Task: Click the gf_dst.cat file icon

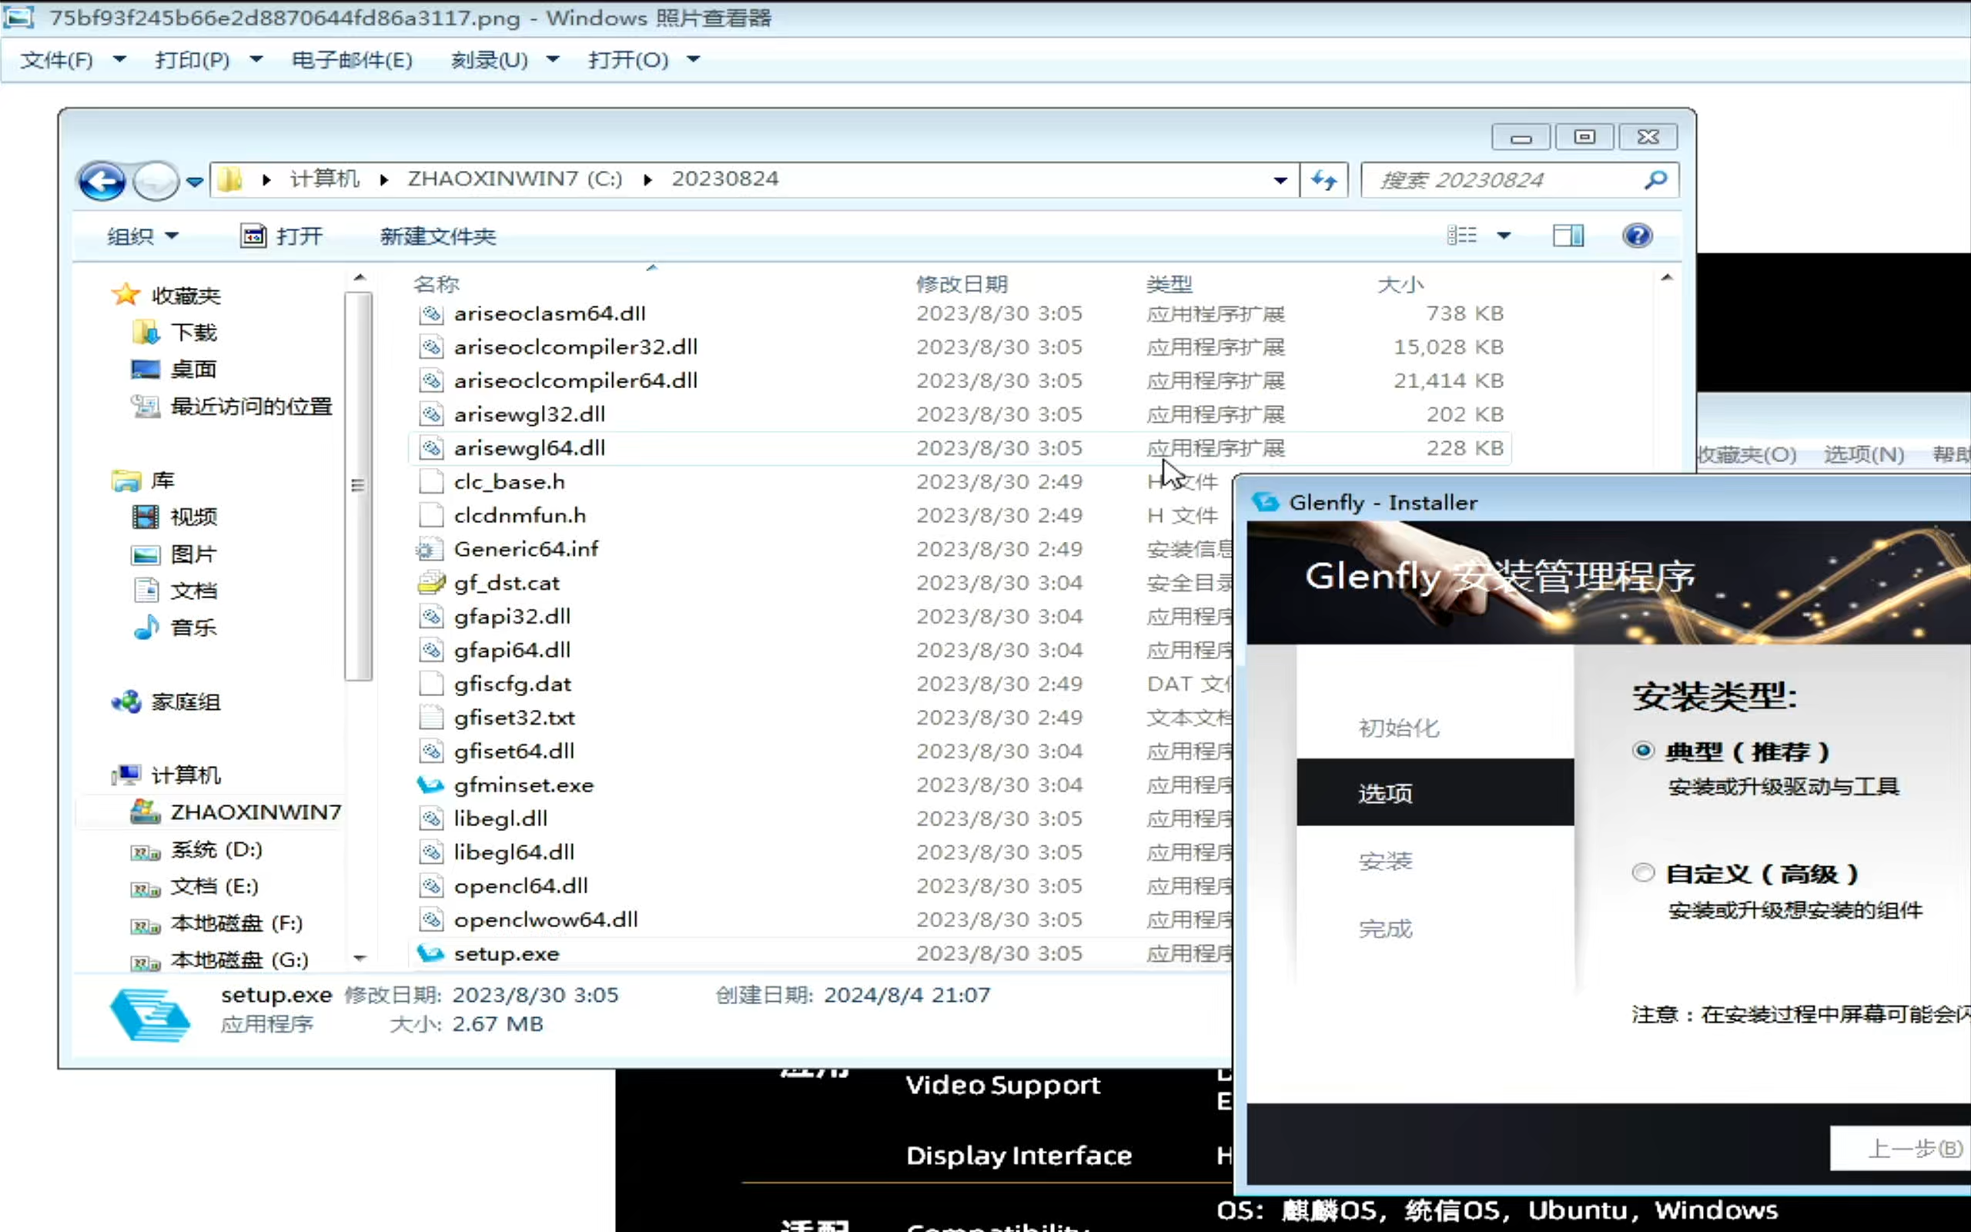Action: coord(431,583)
